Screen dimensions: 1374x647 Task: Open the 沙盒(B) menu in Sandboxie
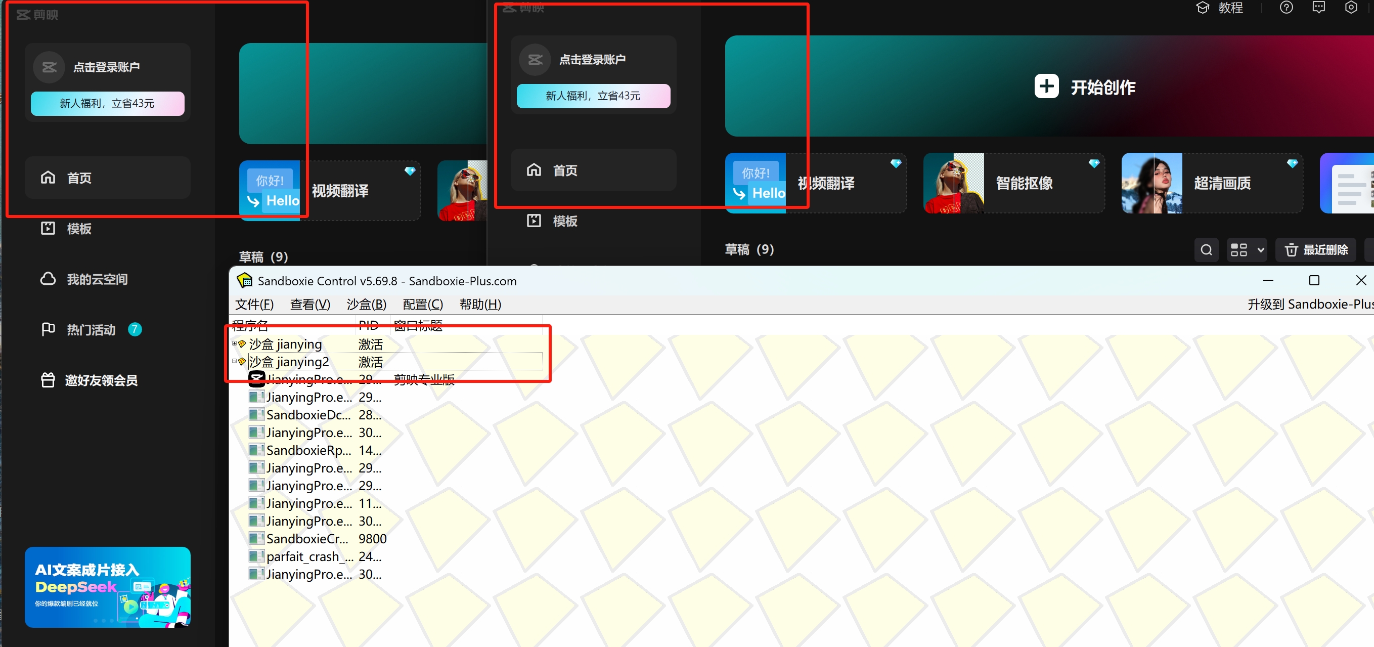[367, 304]
